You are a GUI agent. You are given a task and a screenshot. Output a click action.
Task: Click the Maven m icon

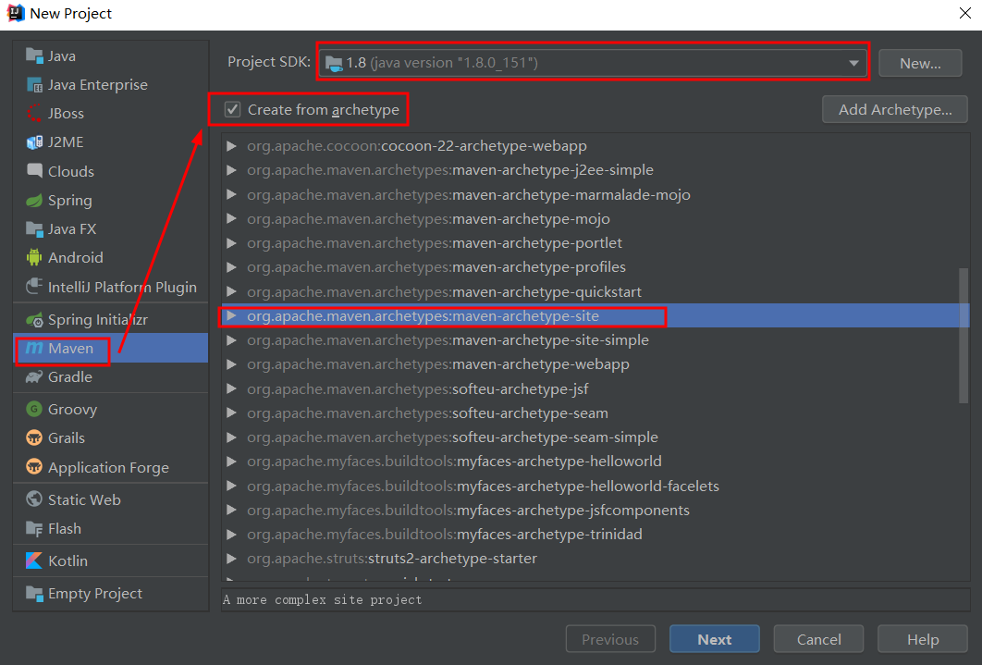[34, 348]
